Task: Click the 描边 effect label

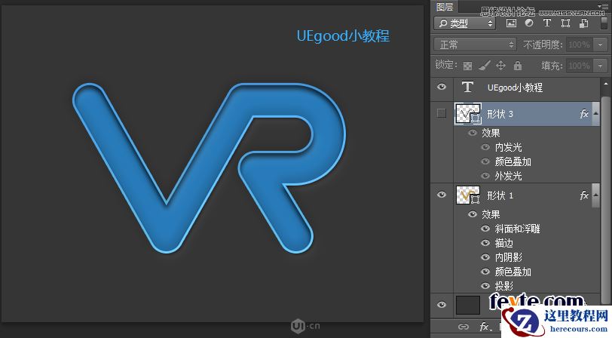Action: (504, 243)
